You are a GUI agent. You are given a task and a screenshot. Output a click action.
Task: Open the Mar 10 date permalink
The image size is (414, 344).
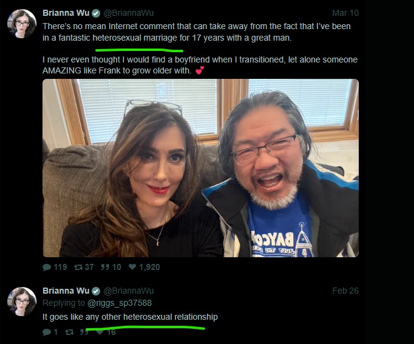(x=345, y=13)
